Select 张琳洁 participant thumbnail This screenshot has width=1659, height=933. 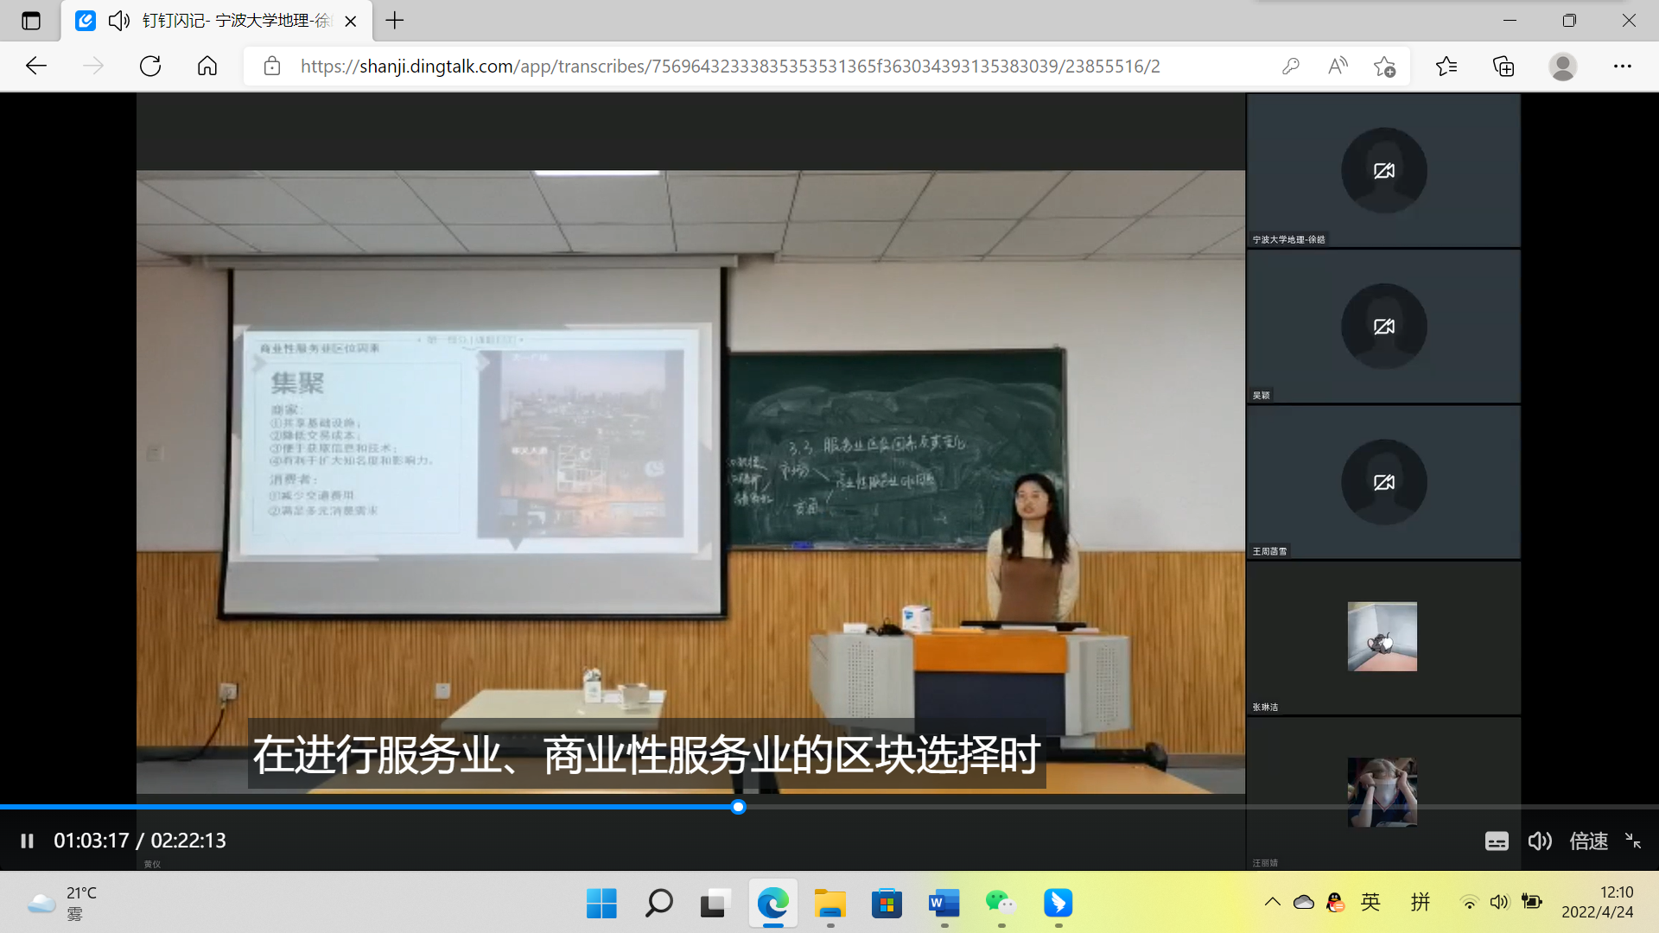[x=1382, y=637]
